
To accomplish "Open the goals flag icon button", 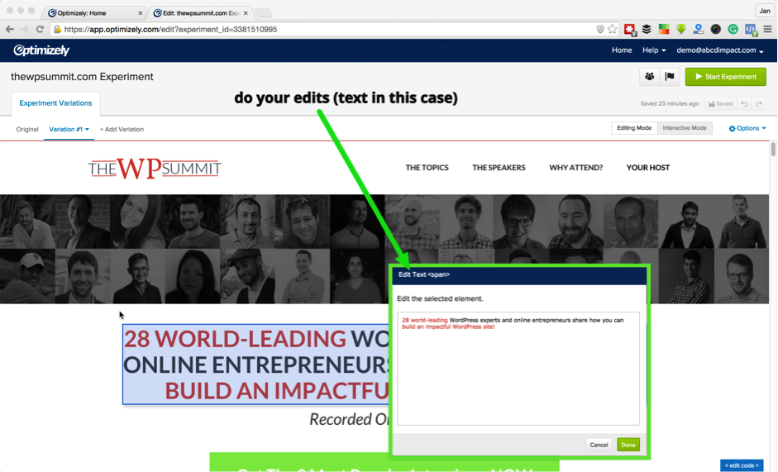I will click(670, 76).
